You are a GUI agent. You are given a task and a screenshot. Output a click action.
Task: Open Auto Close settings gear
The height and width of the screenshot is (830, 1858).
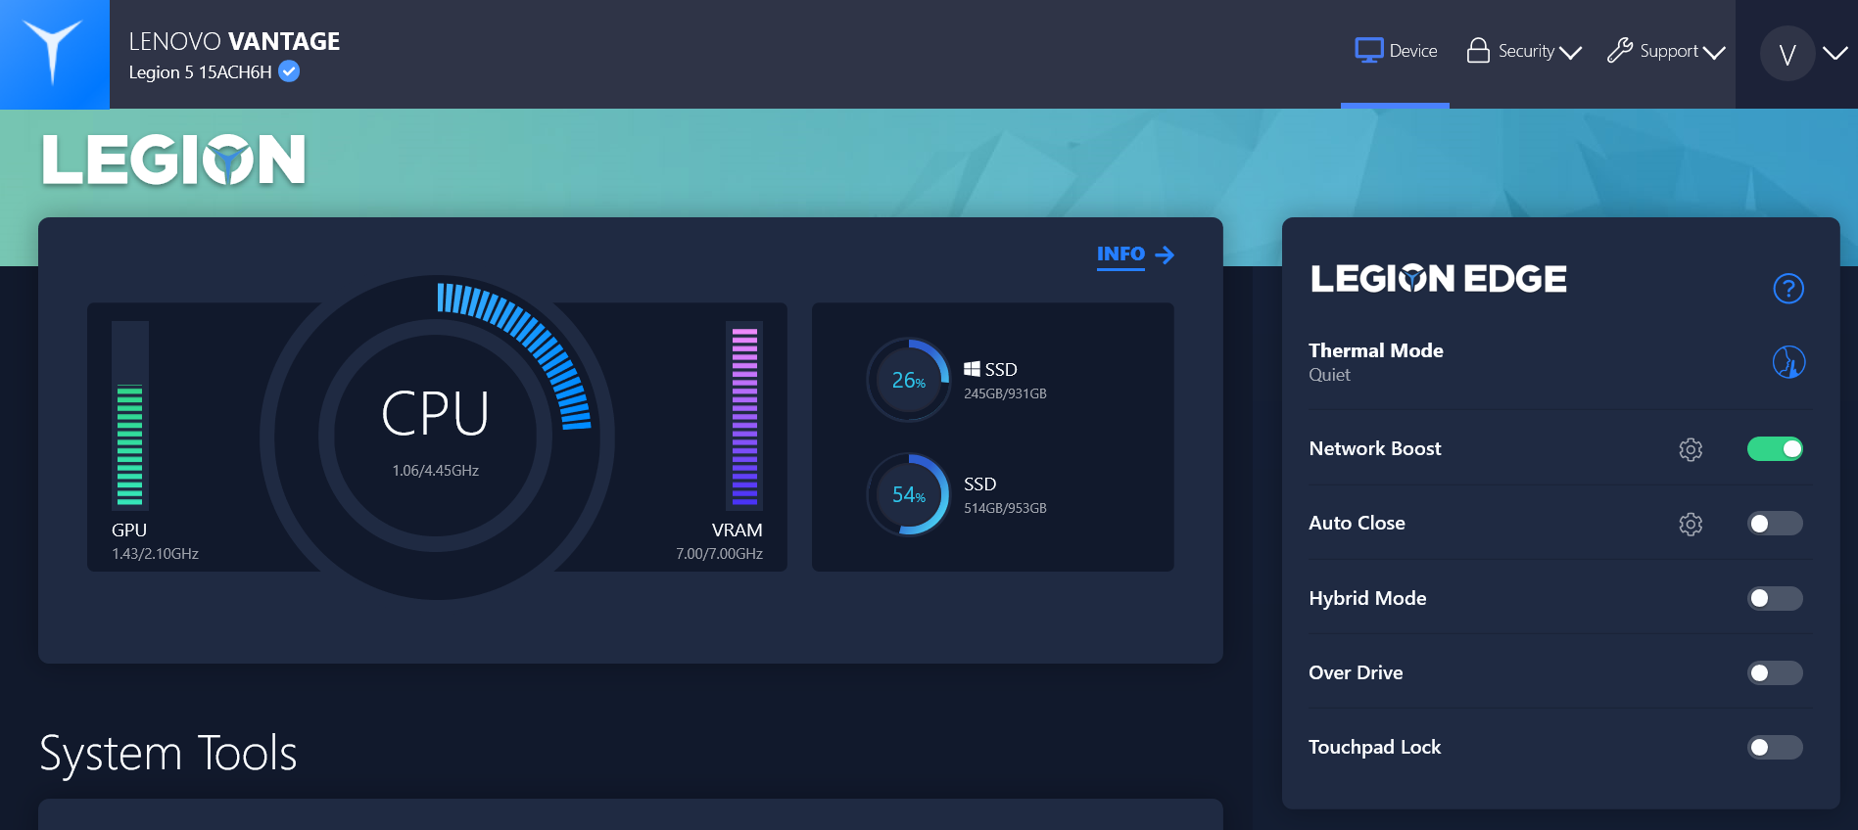1691,524
